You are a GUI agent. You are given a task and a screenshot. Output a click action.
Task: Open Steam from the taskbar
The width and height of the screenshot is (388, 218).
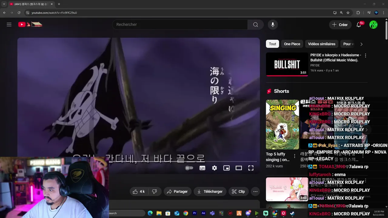point(292,213)
